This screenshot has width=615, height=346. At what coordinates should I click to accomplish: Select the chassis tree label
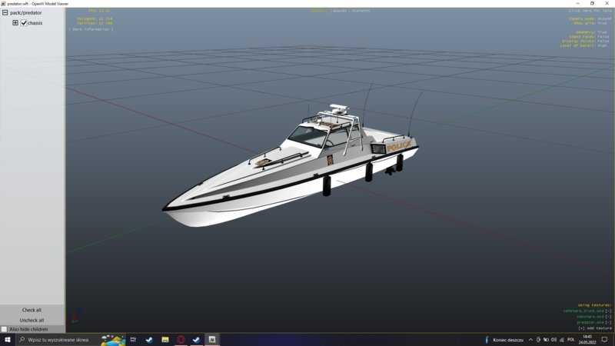click(x=35, y=23)
